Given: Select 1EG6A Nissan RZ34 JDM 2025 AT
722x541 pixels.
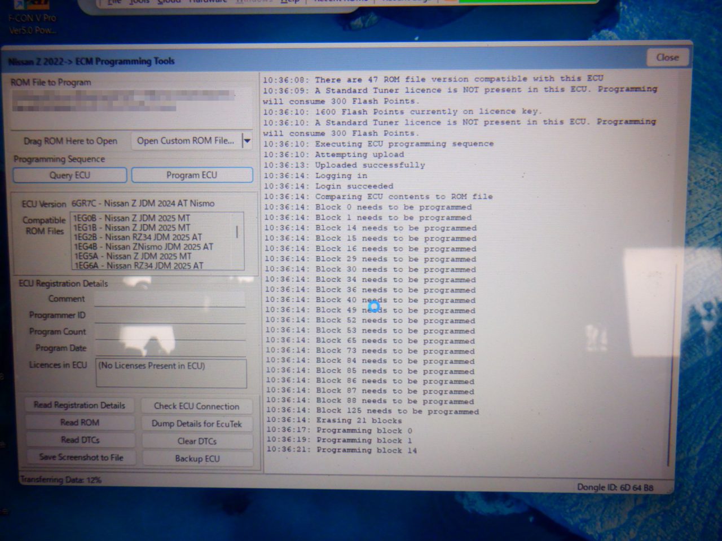Looking at the screenshot, I should pyautogui.click(x=139, y=265).
